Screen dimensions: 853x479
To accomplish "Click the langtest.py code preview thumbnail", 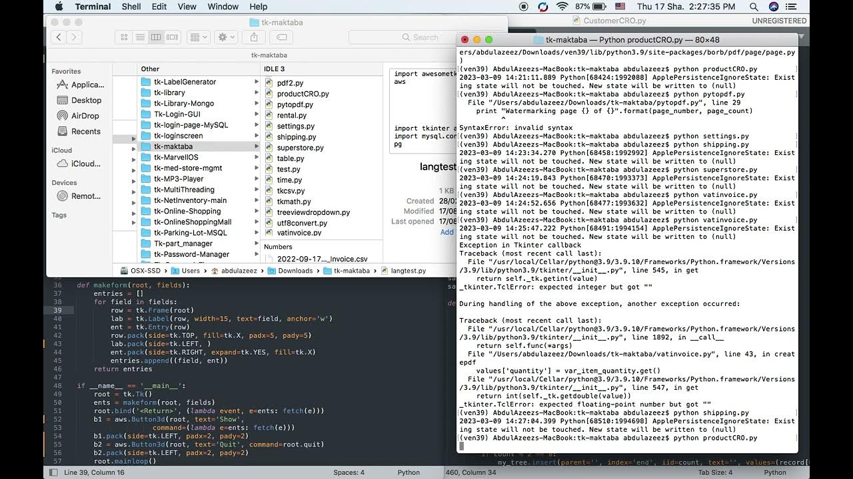I will [x=423, y=110].
